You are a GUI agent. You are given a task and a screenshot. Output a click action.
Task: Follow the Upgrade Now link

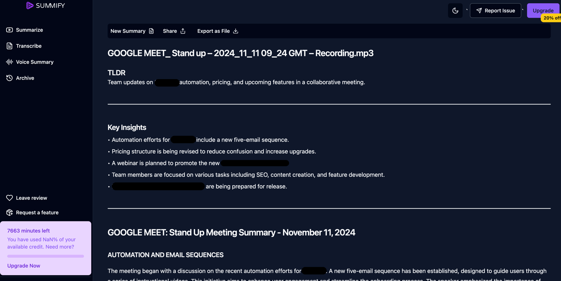pos(24,266)
